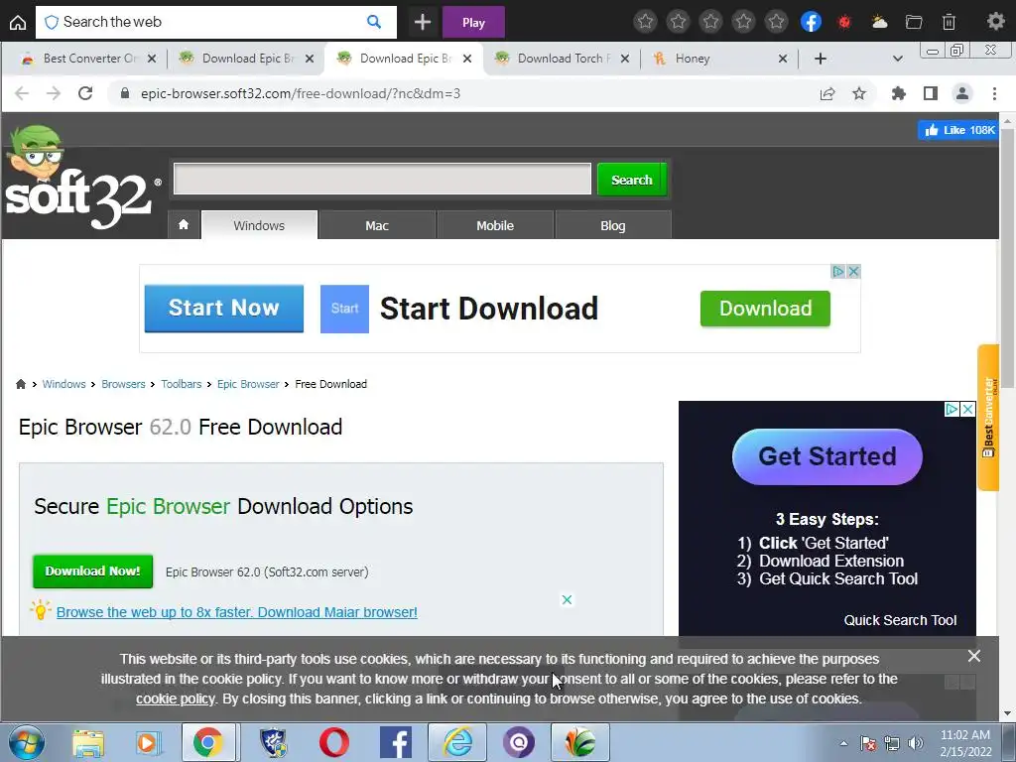Image resolution: width=1016 pixels, height=762 pixels.
Task: Focus the soft32 site search field
Action: [382, 179]
